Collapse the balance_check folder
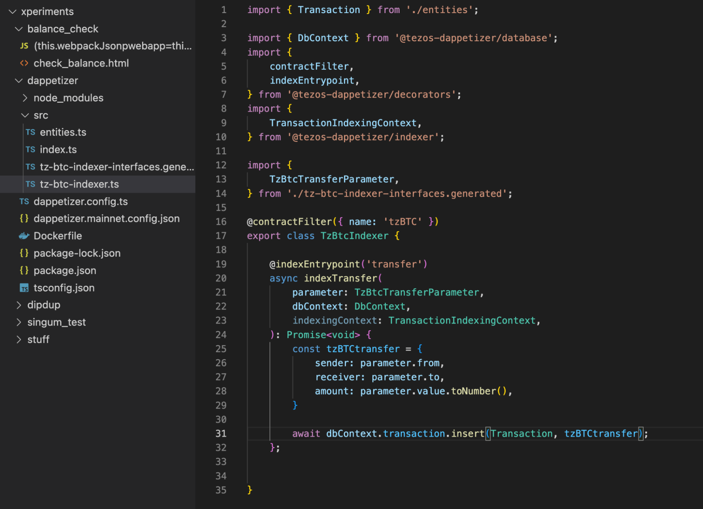 [x=19, y=29]
